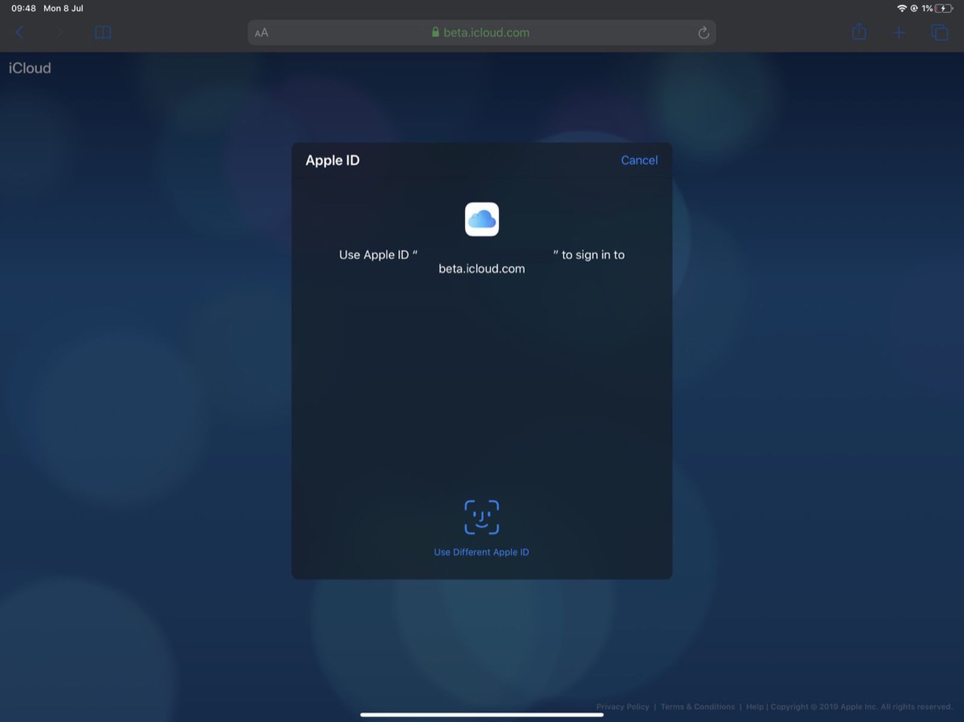Open a new tab with the plus icon

tap(898, 33)
